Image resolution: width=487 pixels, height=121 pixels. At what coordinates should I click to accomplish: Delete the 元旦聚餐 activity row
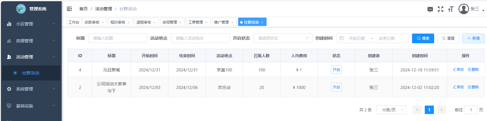tap(473, 70)
